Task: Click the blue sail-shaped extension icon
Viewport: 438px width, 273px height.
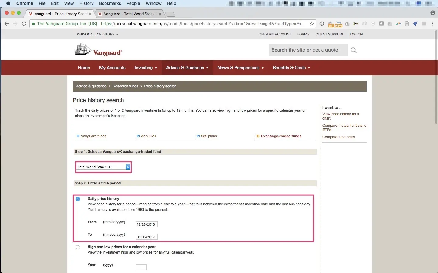Action: (x=415, y=24)
